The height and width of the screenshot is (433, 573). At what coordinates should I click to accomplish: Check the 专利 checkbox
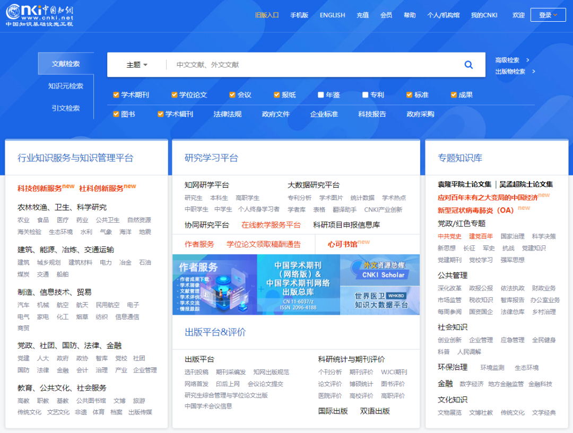[366, 95]
